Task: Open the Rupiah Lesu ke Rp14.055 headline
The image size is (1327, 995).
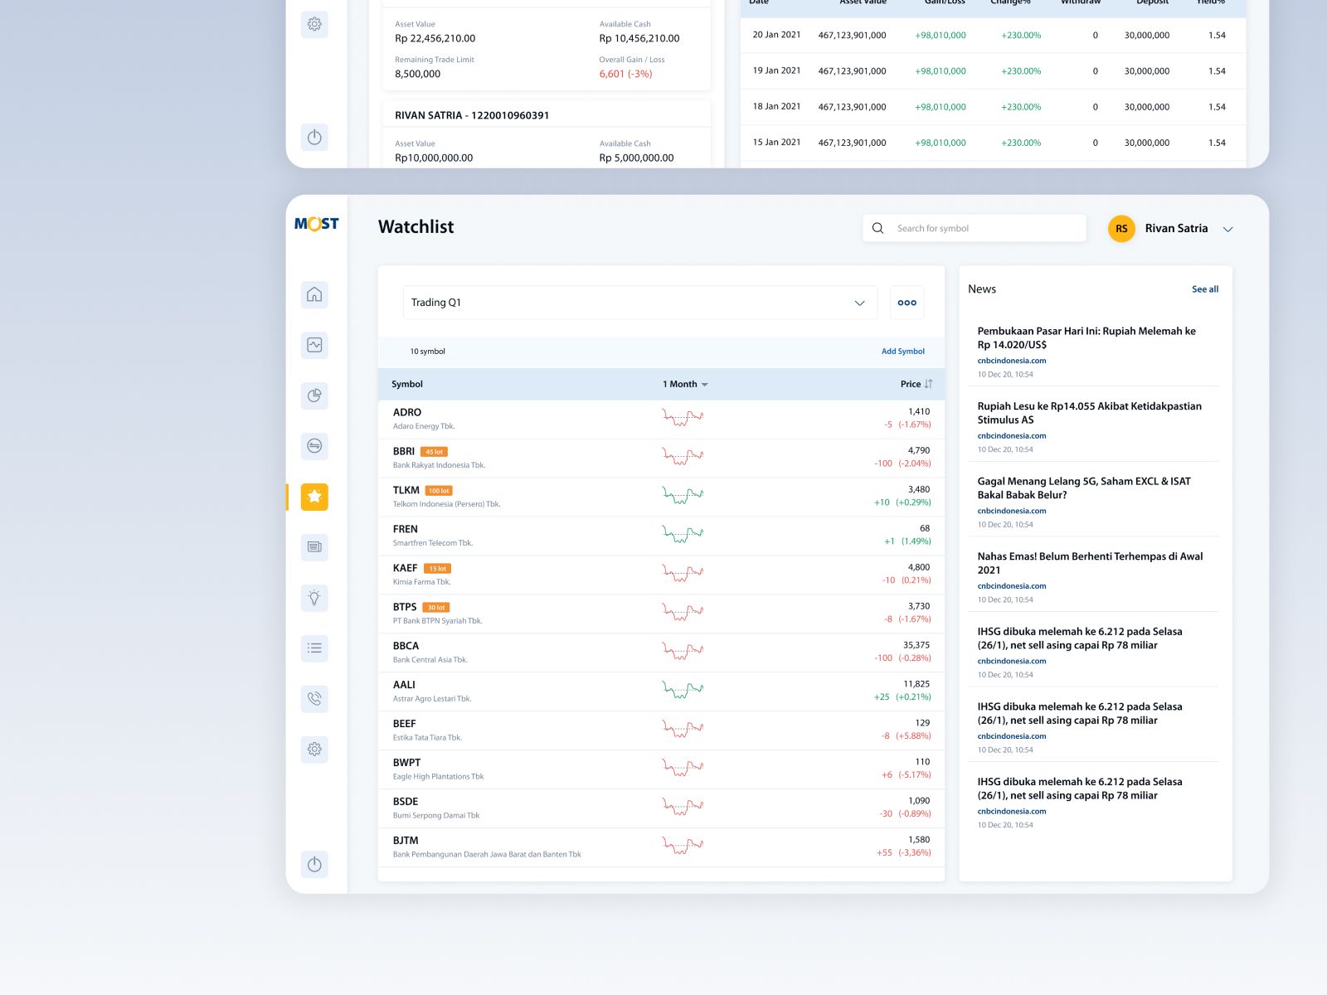Action: pyautogui.click(x=1089, y=413)
